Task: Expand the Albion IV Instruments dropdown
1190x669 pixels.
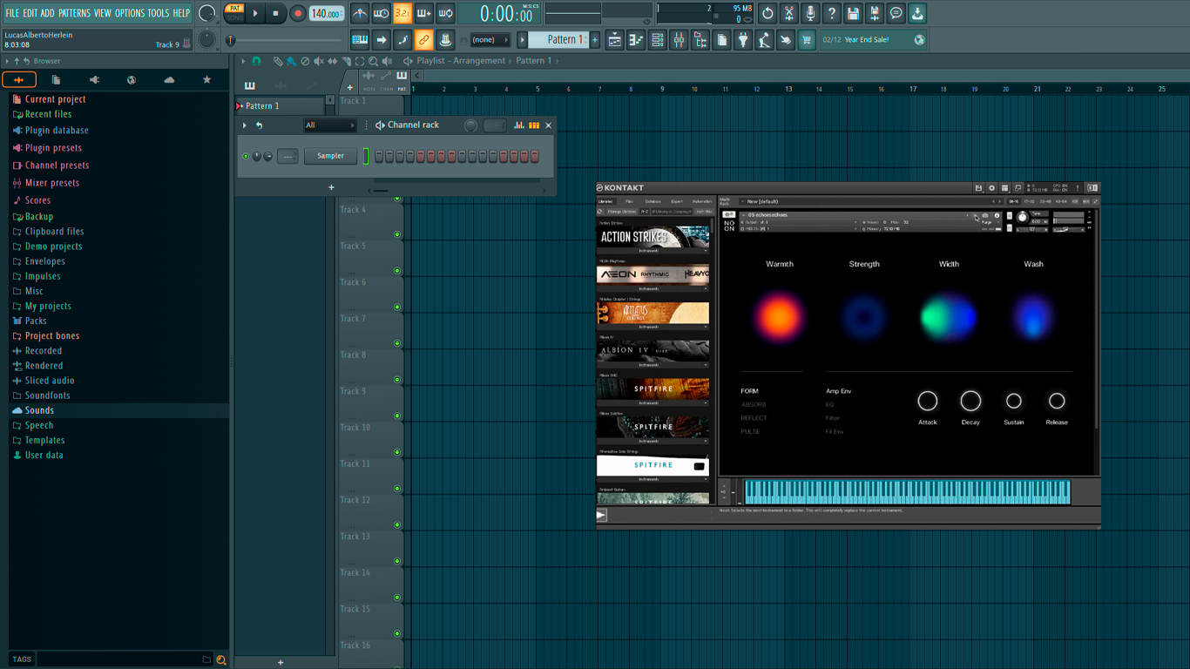Action: pyautogui.click(x=652, y=365)
